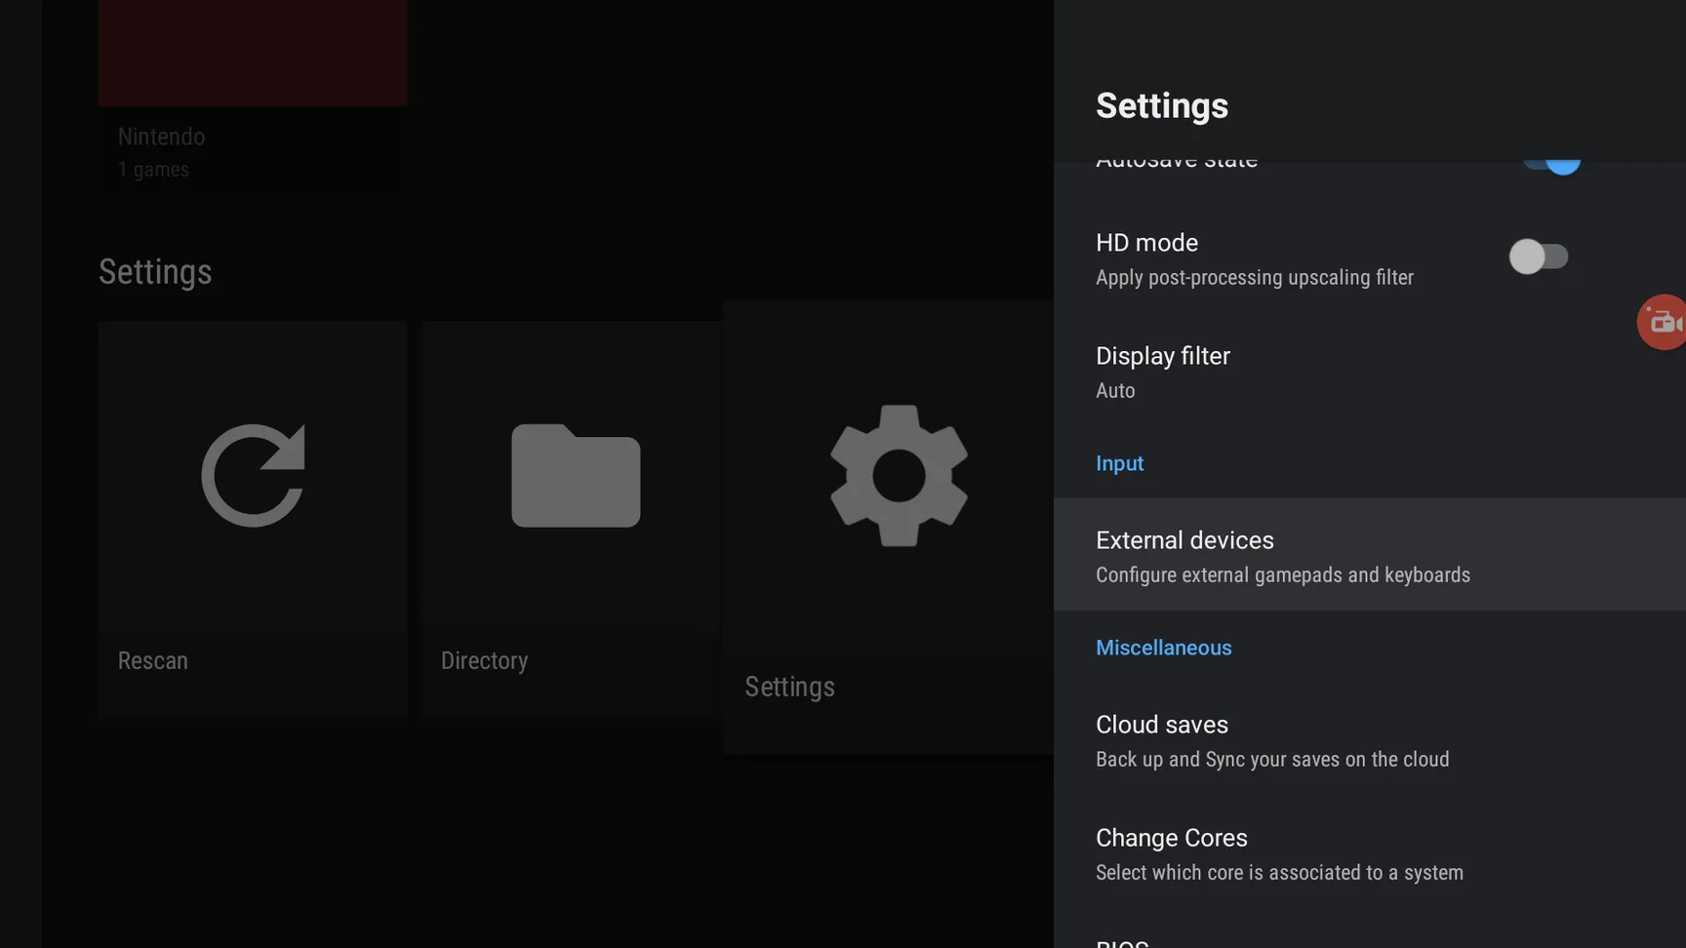Click the "Input" section header
Image resolution: width=1686 pixels, height=948 pixels.
tap(1119, 463)
